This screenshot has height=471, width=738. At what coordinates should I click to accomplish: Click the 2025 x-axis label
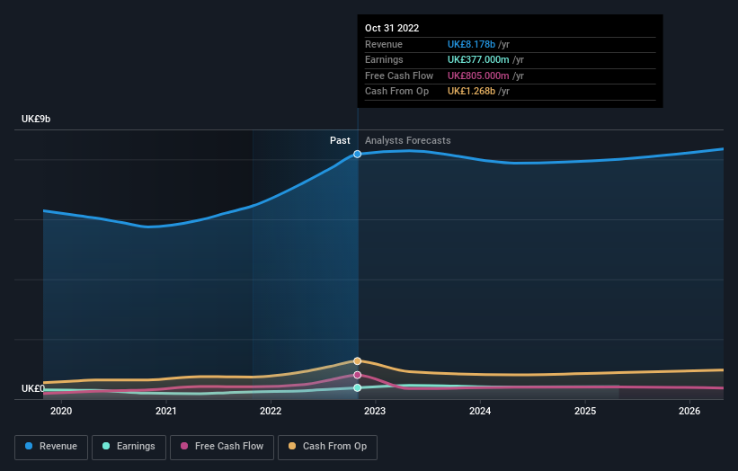pyautogui.click(x=585, y=411)
